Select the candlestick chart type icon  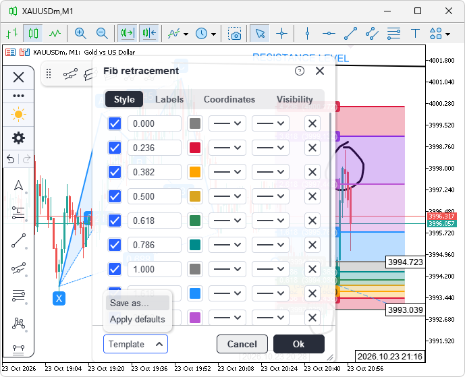[x=33, y=34]
